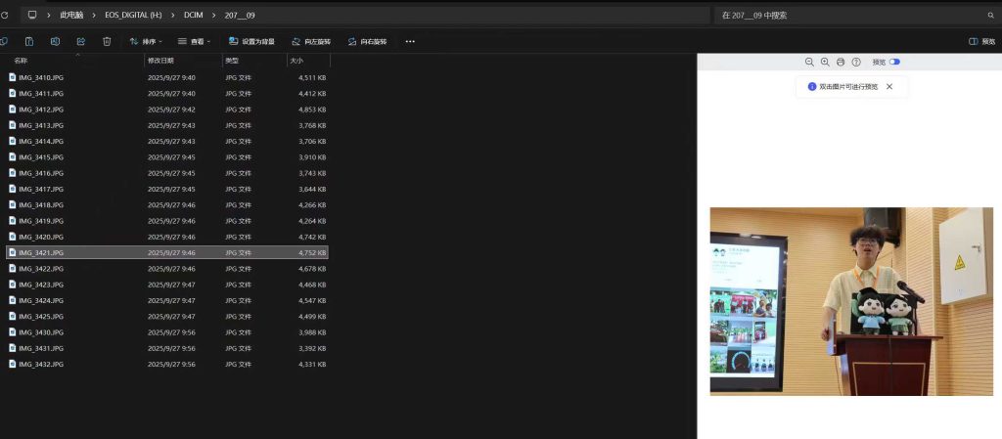Image resolution: width=1002 pixels, height=439 pixels.
Task: Toggle the 预览 pane button in command bar
Action: 981,41
